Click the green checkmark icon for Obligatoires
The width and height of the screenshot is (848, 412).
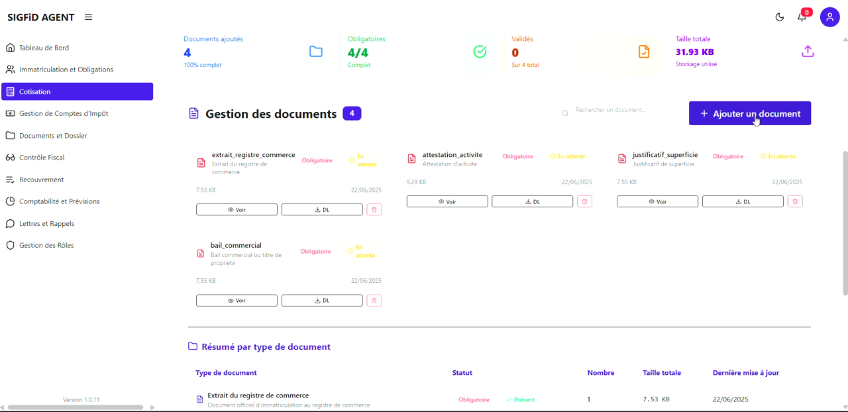click(480, 51)
